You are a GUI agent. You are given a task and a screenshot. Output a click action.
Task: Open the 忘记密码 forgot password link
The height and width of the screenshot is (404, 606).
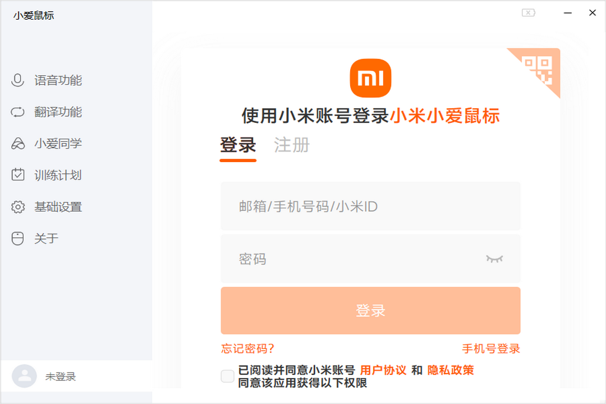tap(247, 348)
